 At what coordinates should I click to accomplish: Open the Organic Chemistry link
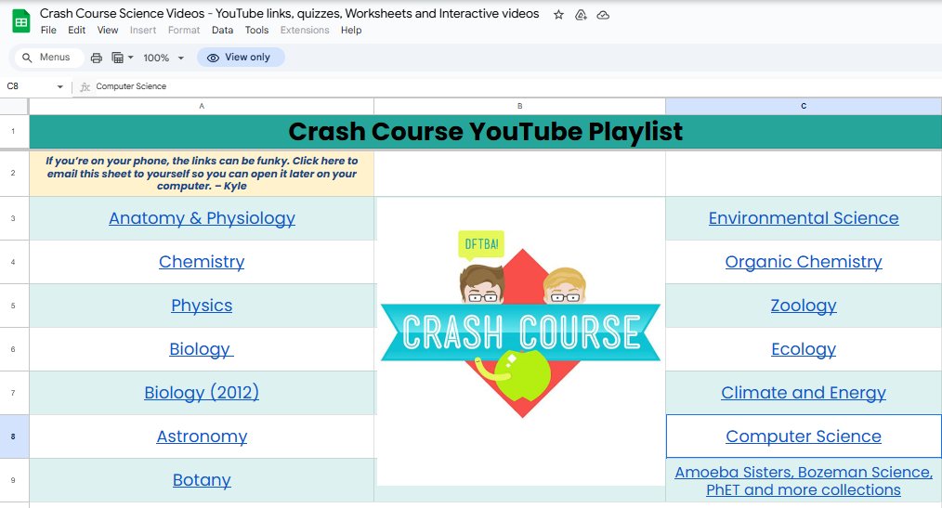pyautogui.click(x=804, y=262)
